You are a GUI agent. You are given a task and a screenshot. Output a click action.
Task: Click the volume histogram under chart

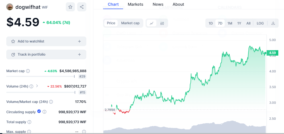pos(184,127)
